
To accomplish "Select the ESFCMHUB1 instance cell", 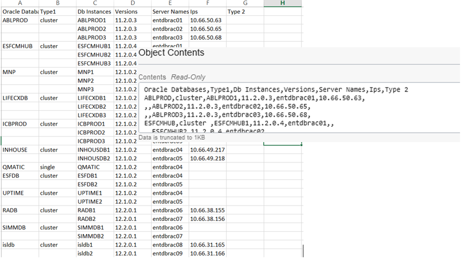I will (95, 46).
